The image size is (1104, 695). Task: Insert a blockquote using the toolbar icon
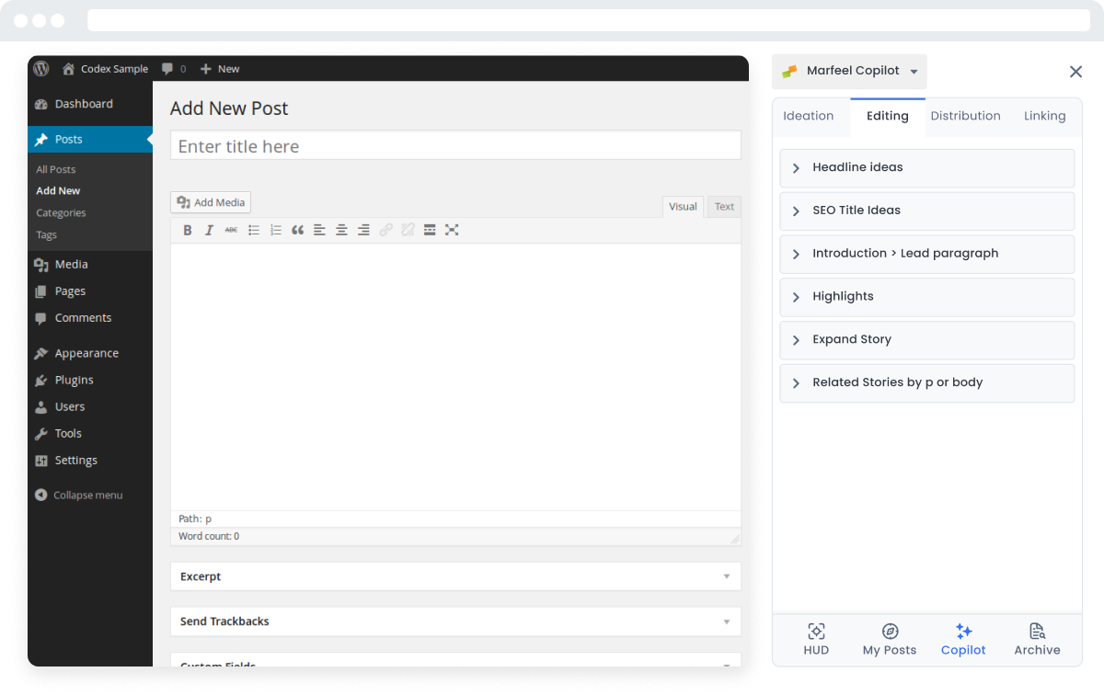click(x=297, y=230)
